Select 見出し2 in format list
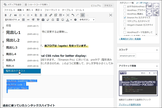 pos(22,40)
